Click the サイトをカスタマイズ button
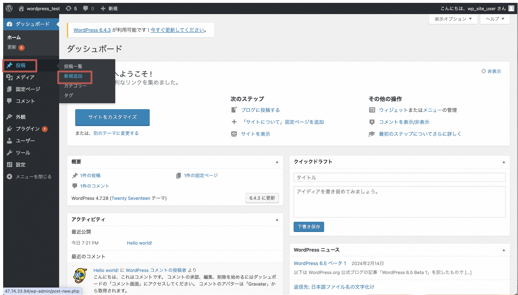Screen dimensions: 518x295 point(112,117)
